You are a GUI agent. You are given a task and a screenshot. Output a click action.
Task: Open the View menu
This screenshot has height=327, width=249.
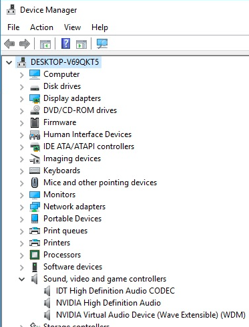coord(72,27)
